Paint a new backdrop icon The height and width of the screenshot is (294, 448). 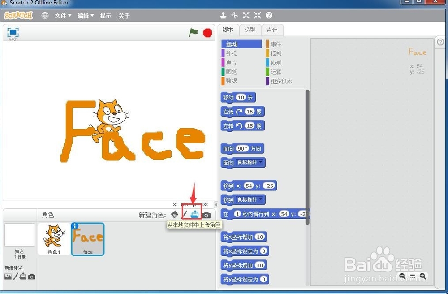pyautogui.click(x=16, y=276)
